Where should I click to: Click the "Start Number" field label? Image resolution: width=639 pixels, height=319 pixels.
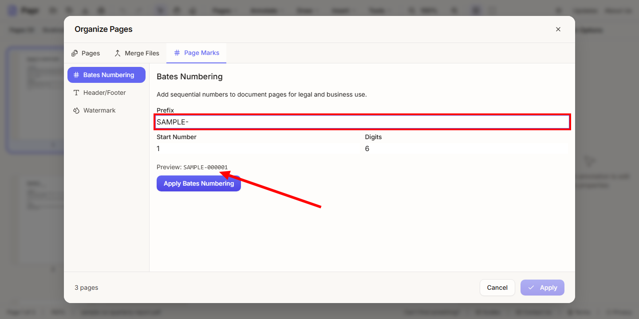[177, 137]
